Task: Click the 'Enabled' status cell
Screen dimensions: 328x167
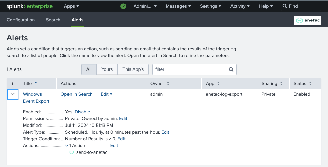Action: click(302, 94)
